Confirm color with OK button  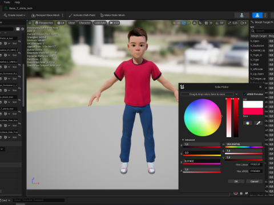point(236,182)
